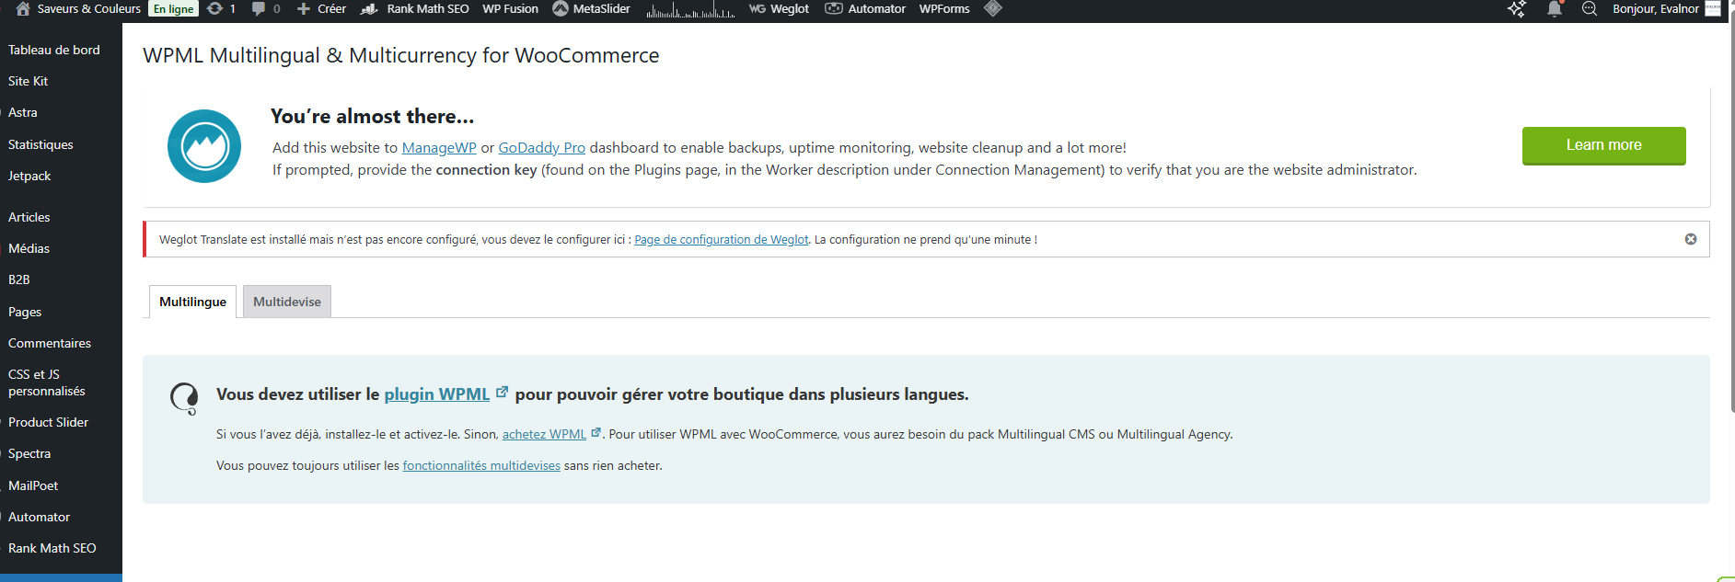Open the notifications bell
This screenshot has height=582, width=1735.
point(1555,8)
